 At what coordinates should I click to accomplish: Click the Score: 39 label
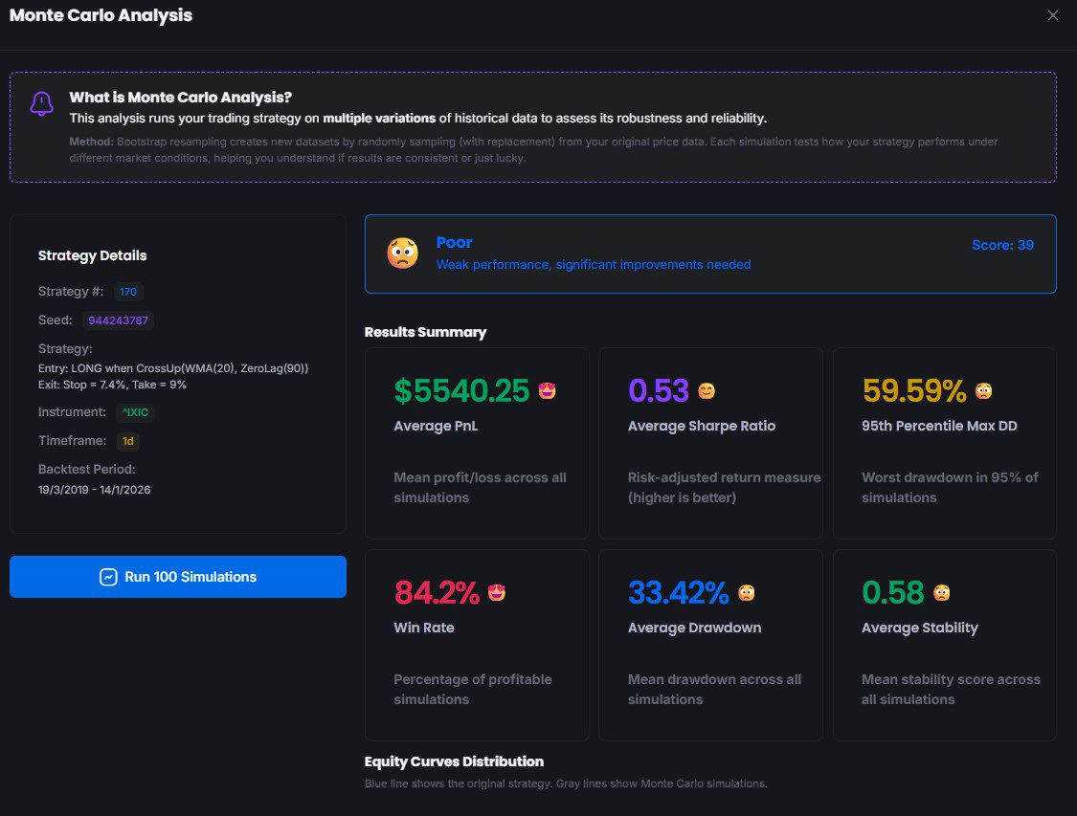coord(1002,245)
